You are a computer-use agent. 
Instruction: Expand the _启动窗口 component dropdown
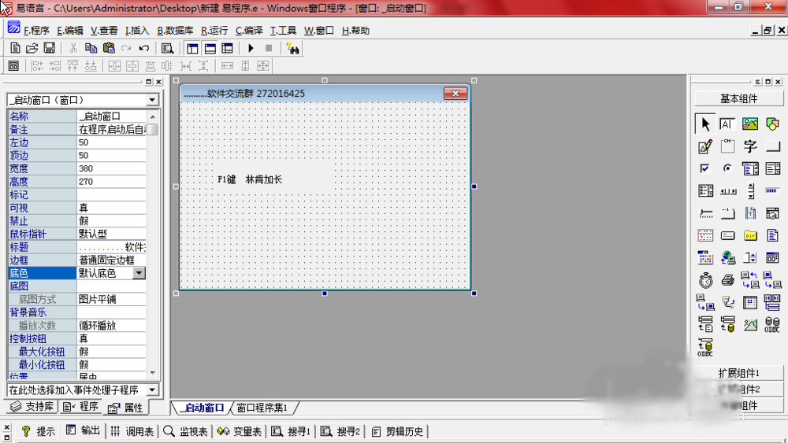coord(152,101)
